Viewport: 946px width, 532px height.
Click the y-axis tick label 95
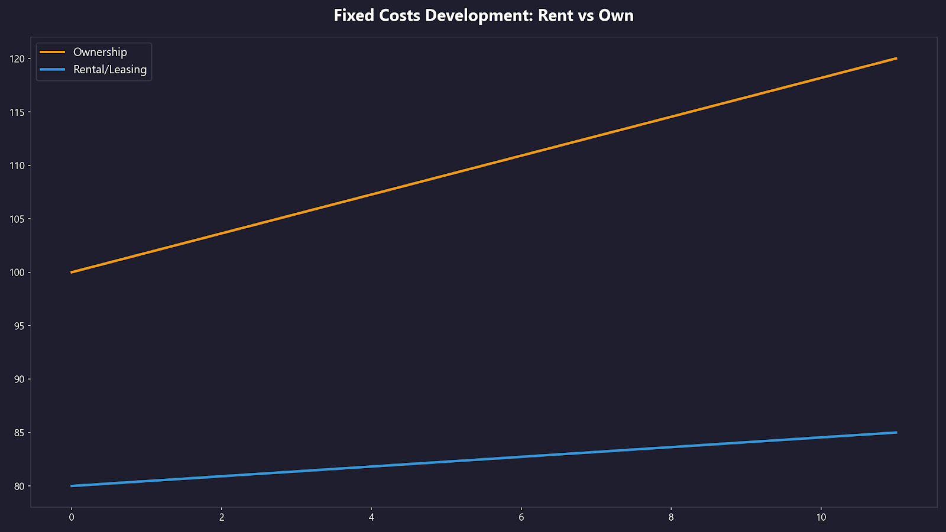tap(19, 326)
